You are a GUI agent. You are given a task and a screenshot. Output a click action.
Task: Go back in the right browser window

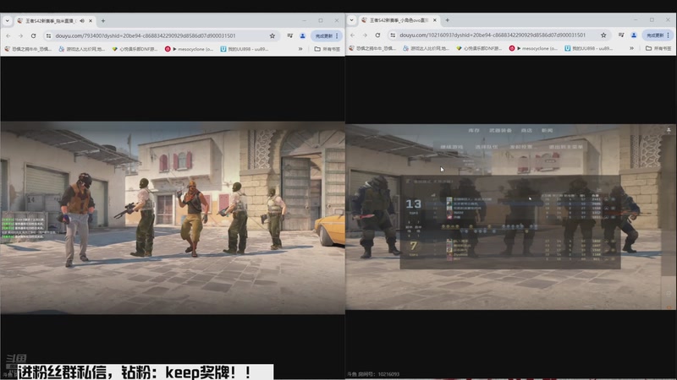[353, 35]
